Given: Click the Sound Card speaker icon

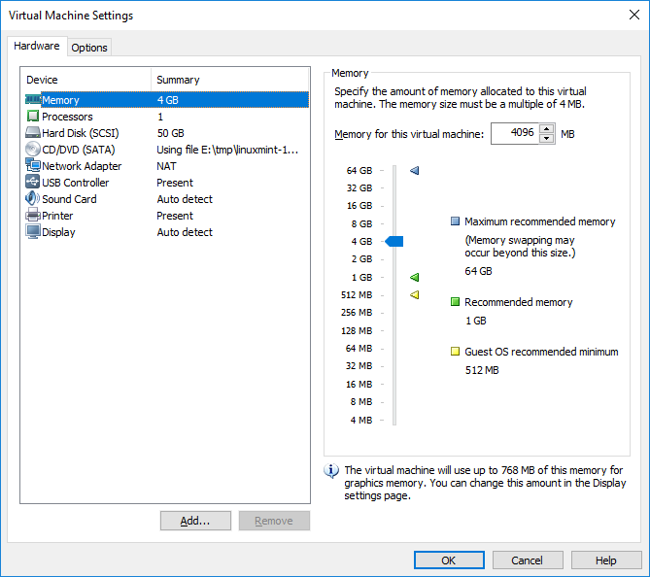Looking at the screenshot, I should coord(33,198).
